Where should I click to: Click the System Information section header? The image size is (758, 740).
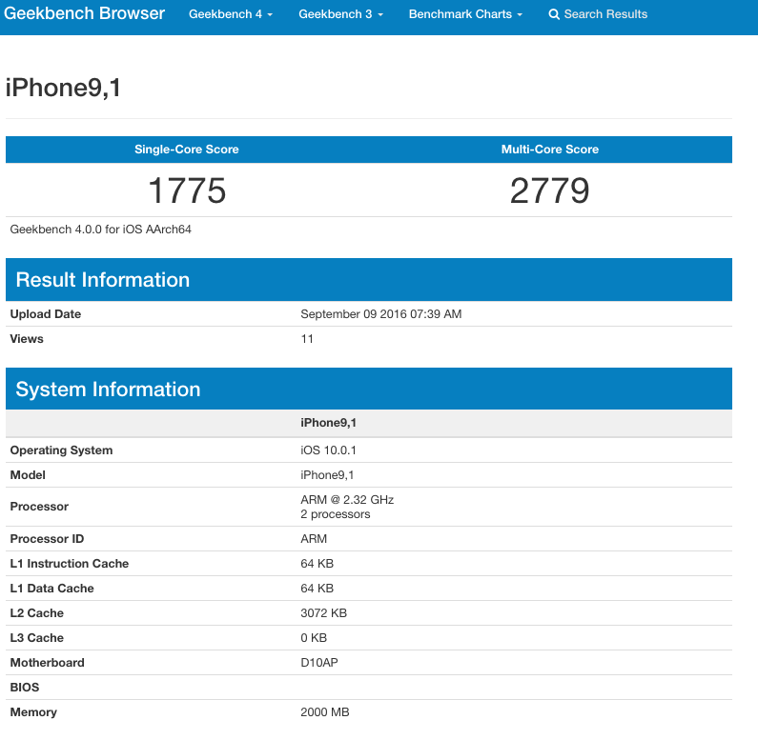pyautogui.click(x=369, y=389)
